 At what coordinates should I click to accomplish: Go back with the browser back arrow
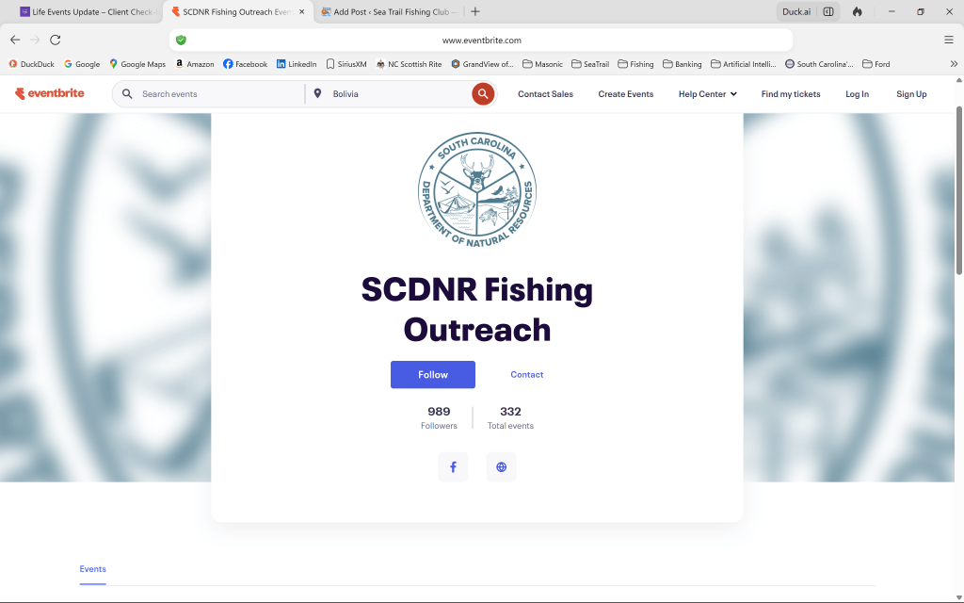tap(15, 40)
